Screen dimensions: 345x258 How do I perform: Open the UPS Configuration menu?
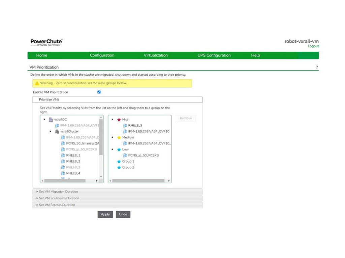[x=214, y=55]
